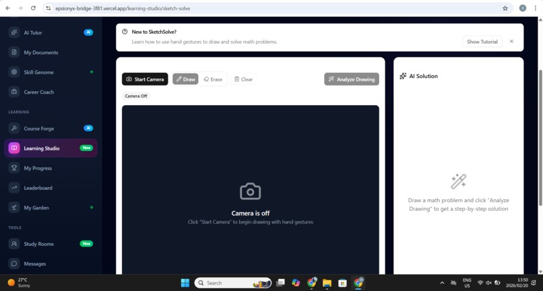This screenshot has width=543, height=291.
Task: Click the AI badge next to AI Tutor
Action: coord(88,32)
